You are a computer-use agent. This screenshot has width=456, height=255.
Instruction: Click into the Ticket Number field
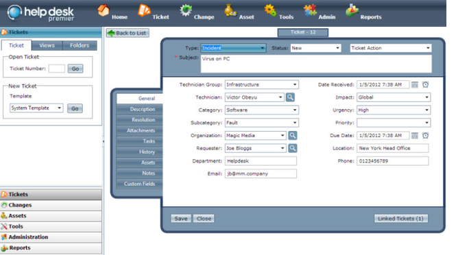[57, 69]
